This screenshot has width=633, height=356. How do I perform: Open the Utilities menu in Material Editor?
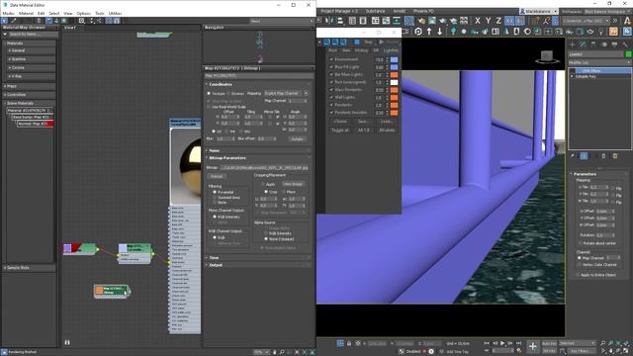[115, 13]
